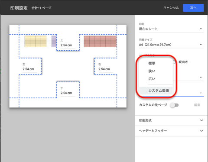Select the 縦向き orientation radio button
Image resolution: width=208 pixels, height=162 pixels.
(174, 62)
